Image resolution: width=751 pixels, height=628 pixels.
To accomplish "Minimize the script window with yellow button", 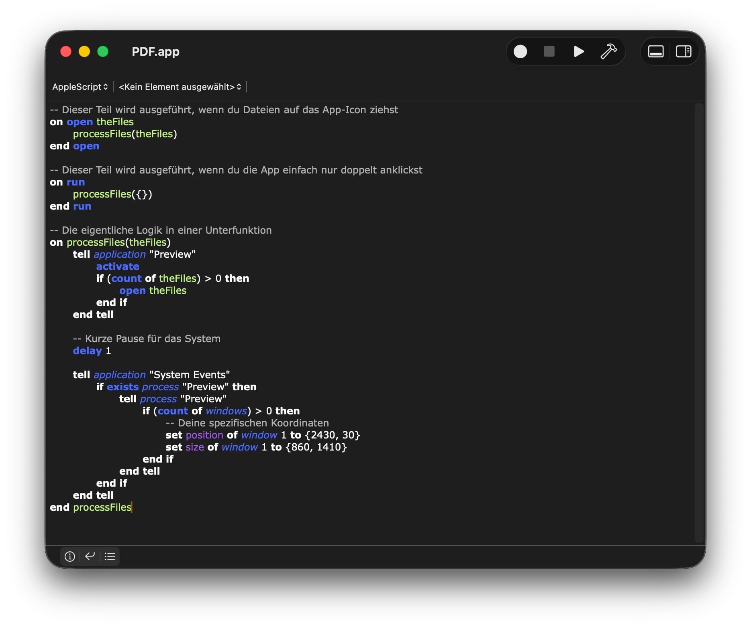I will [x=84, y=51].
